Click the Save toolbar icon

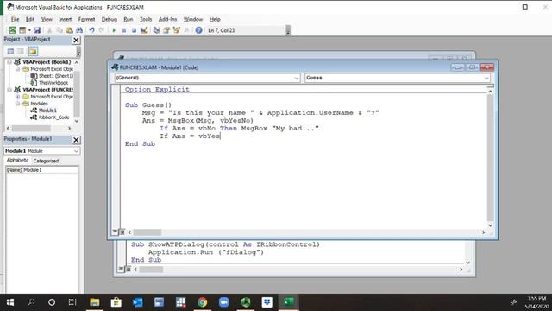pos(37,30)
